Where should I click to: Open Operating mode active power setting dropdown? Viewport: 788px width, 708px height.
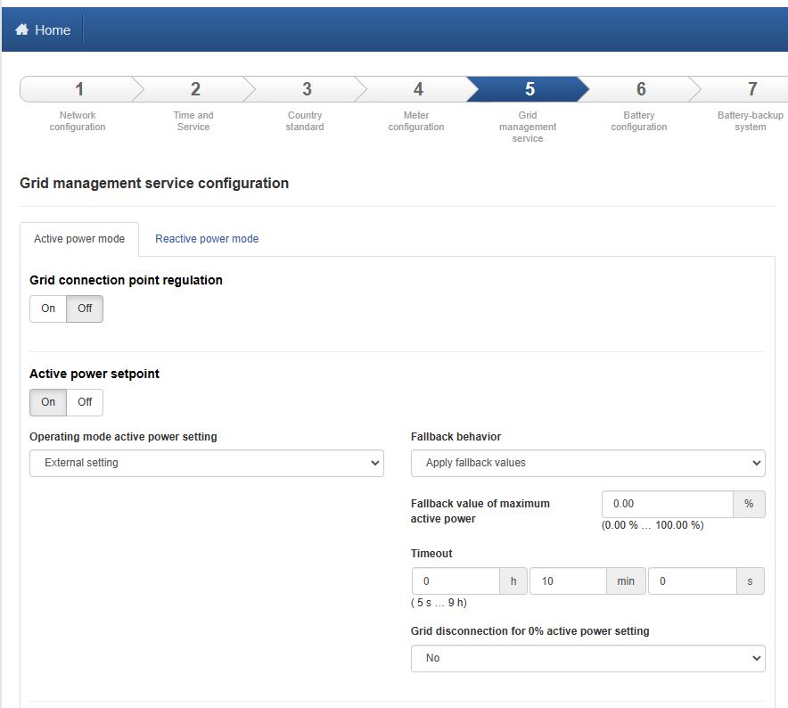[207, 463]
